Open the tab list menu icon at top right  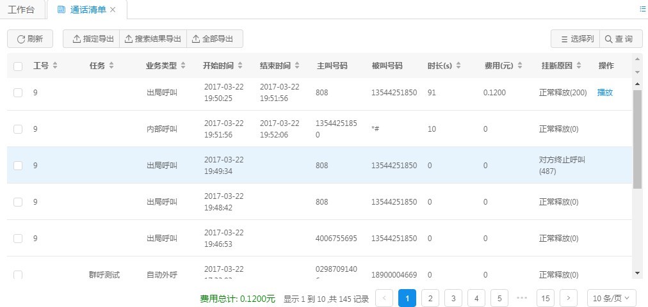click(642, 9)
